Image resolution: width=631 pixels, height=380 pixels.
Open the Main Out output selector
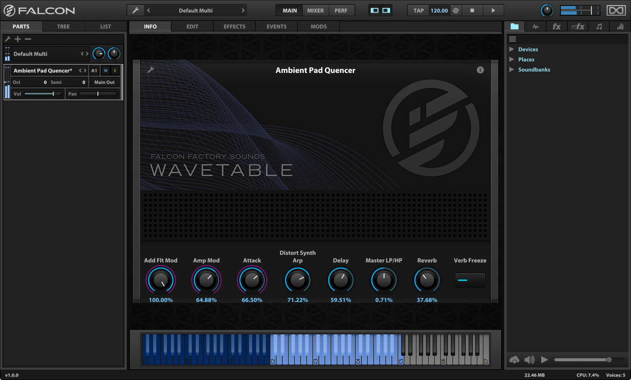pyautogui.click(x=104, y=82)
